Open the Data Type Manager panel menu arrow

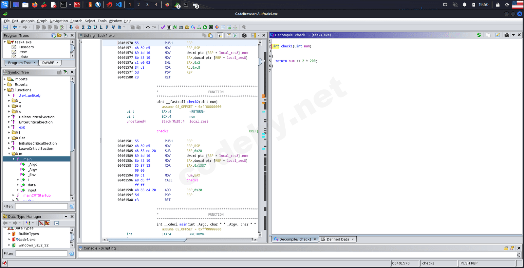[66, 217]
